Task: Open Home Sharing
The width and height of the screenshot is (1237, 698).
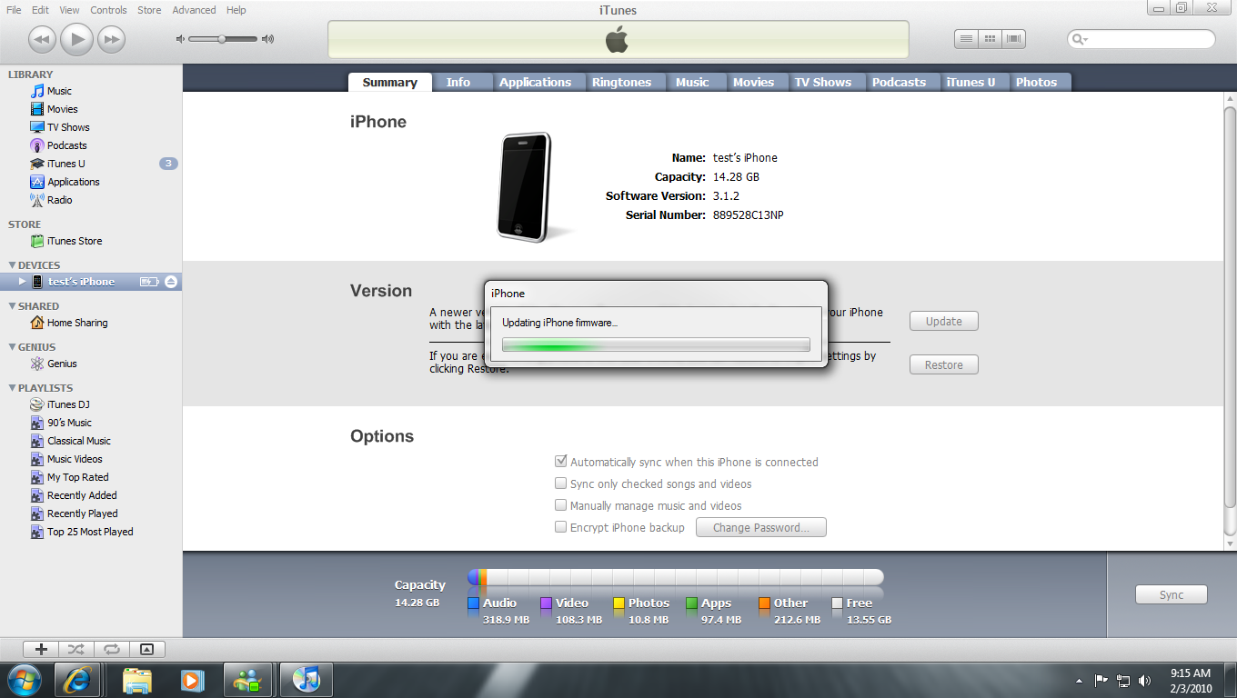Action: pyautogui.click(x=68, y=323)
